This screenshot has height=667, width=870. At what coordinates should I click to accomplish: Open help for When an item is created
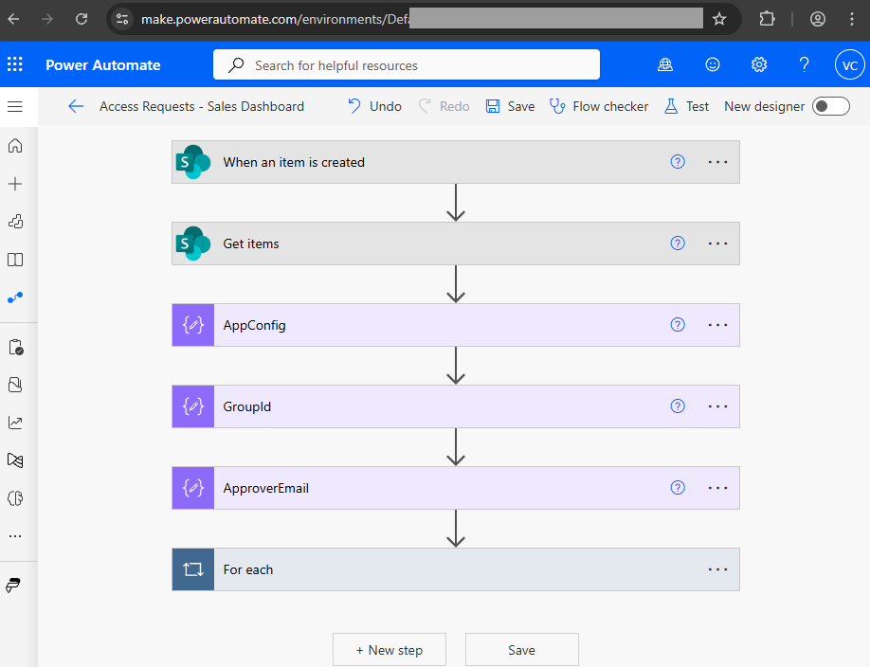pos(678,161)
